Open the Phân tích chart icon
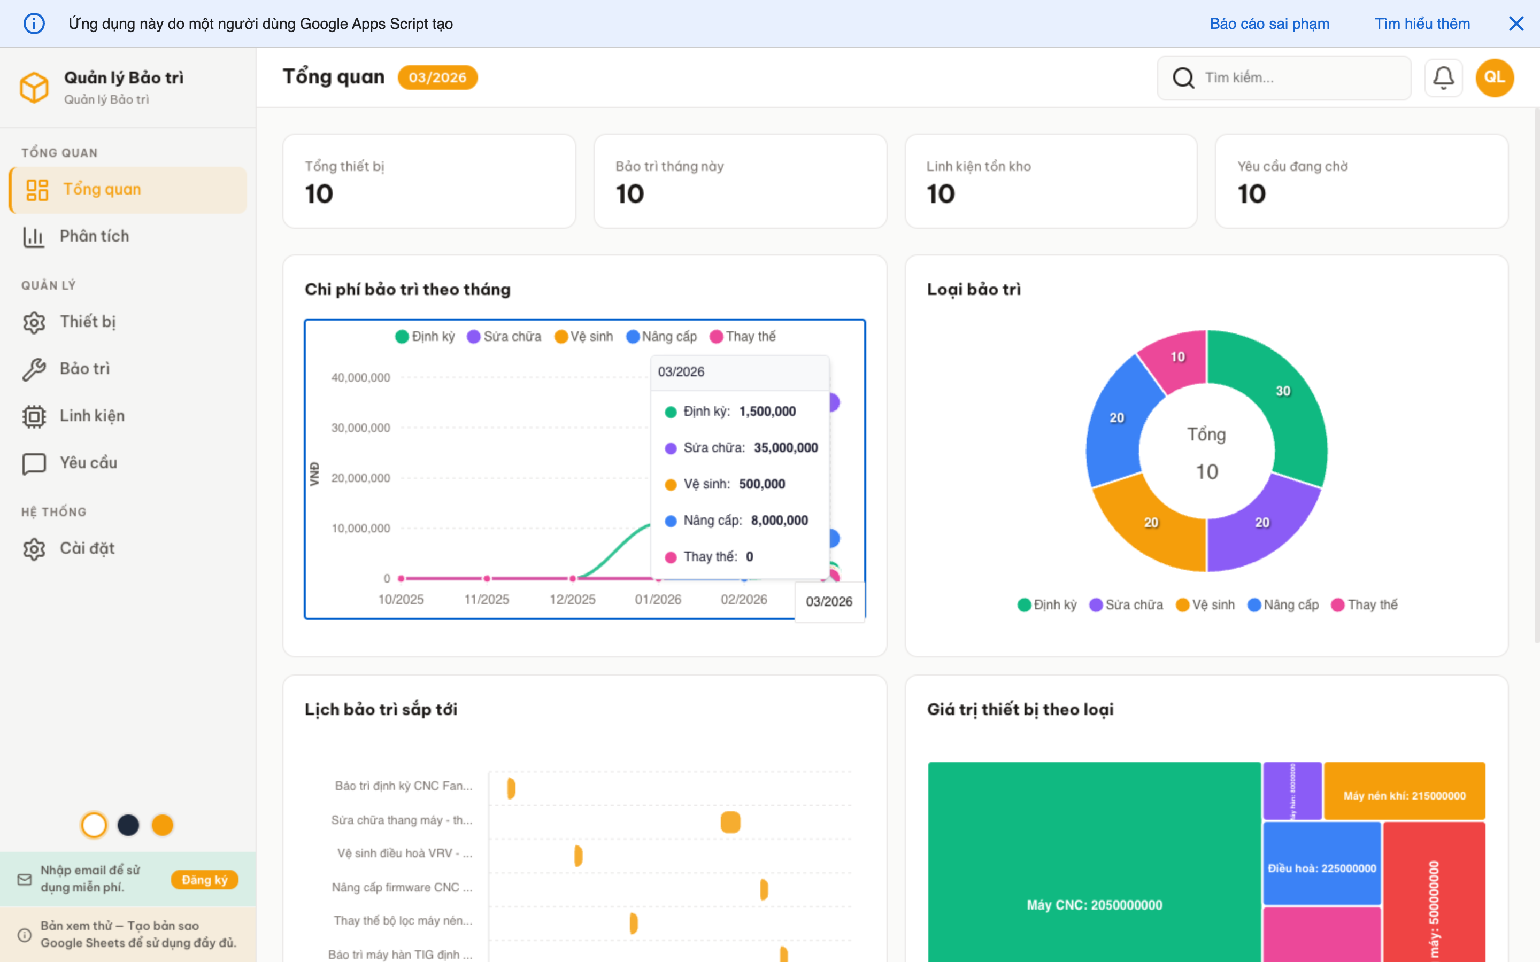Screen dimensions: 1540x962 [34, 236]
